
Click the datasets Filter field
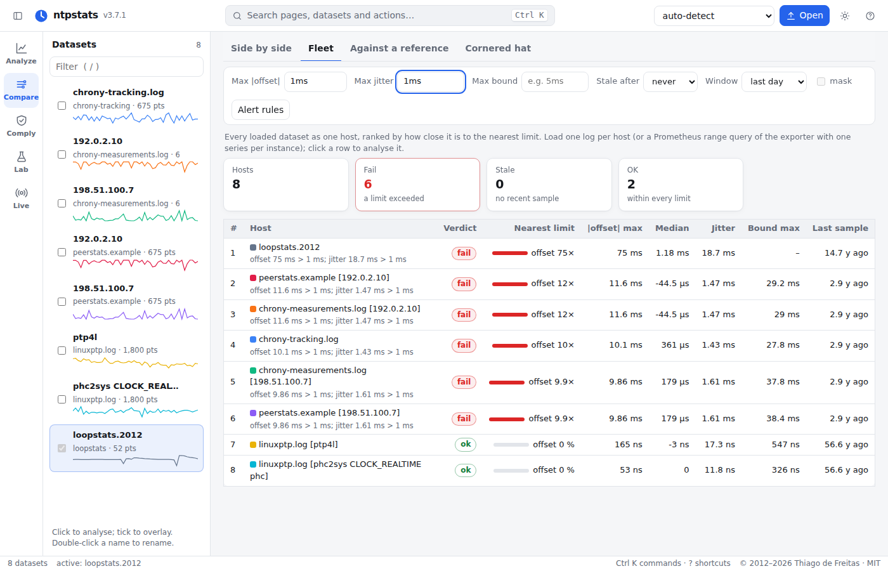(126, 67)
